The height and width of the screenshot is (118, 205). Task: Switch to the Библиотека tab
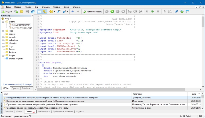click(44, 112)
